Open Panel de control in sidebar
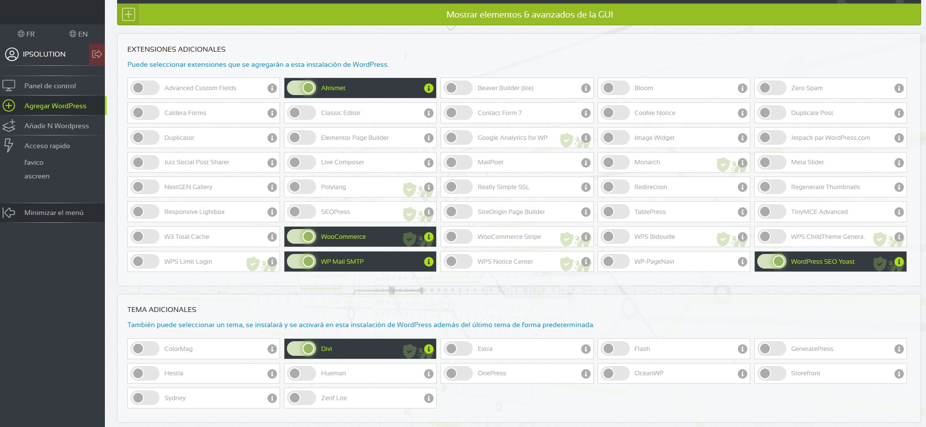Screen dimensions: 926x427 52,86
